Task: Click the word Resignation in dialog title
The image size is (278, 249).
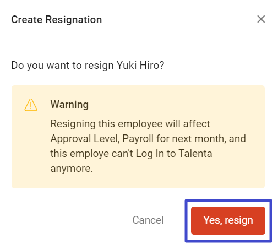Action: click(x=74, y=19)
